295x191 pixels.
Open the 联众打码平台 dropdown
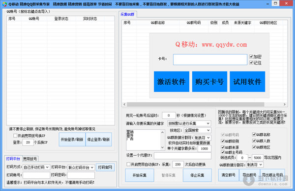[x=81, y=167]
